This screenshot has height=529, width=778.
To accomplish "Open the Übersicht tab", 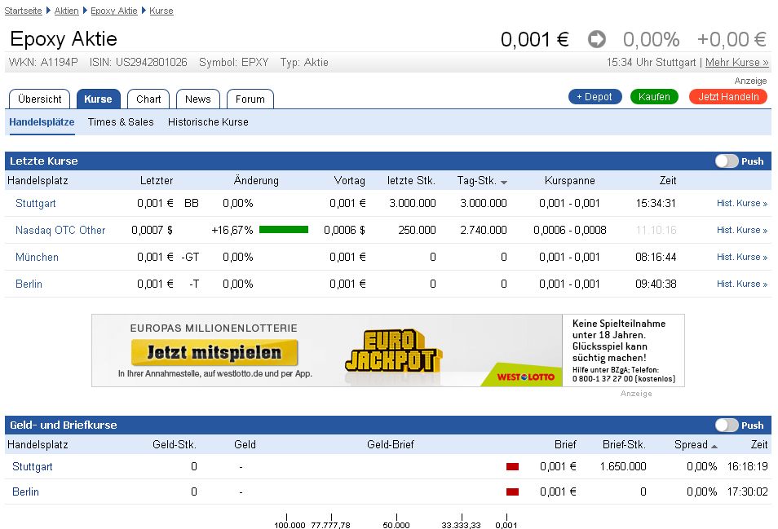I will coord(40,99).
